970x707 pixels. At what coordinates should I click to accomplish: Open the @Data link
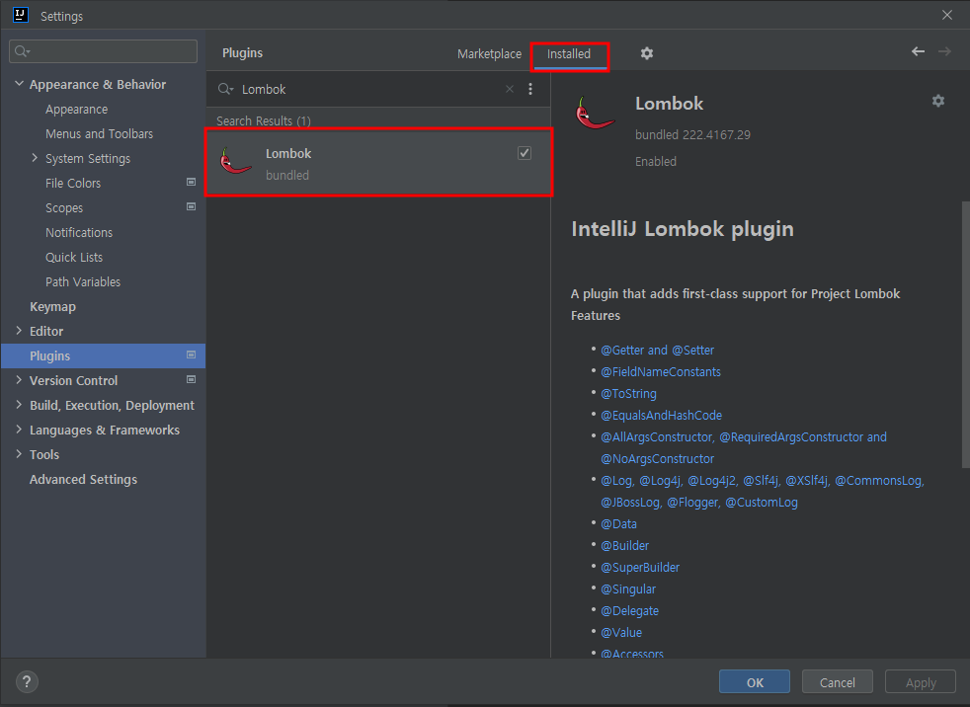point(618,524)
